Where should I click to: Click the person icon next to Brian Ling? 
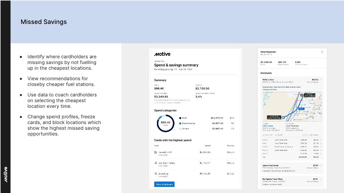coord(156,174)
